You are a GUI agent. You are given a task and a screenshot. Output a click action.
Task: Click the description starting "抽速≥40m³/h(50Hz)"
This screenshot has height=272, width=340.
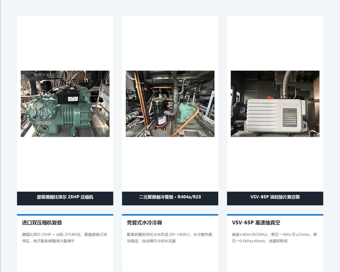click(274, 238)
